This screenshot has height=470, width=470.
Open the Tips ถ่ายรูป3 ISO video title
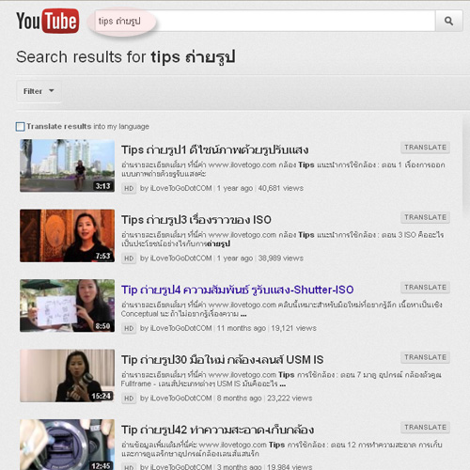[x=196, y=220]
